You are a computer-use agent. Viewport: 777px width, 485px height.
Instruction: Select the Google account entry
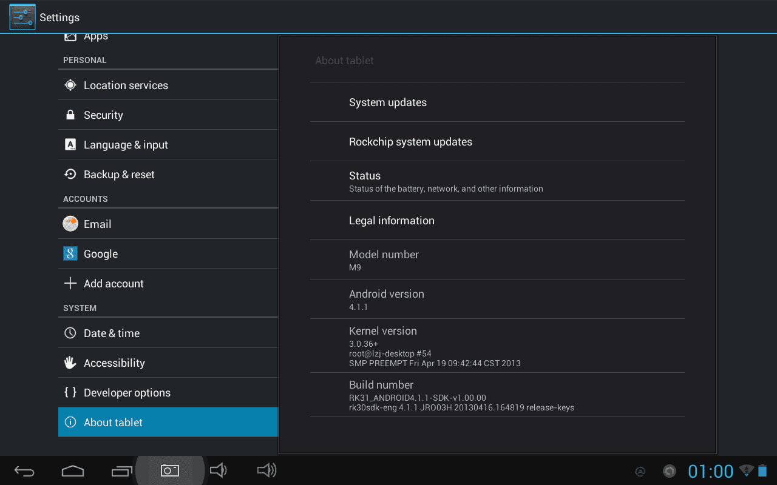click(168, 253)
